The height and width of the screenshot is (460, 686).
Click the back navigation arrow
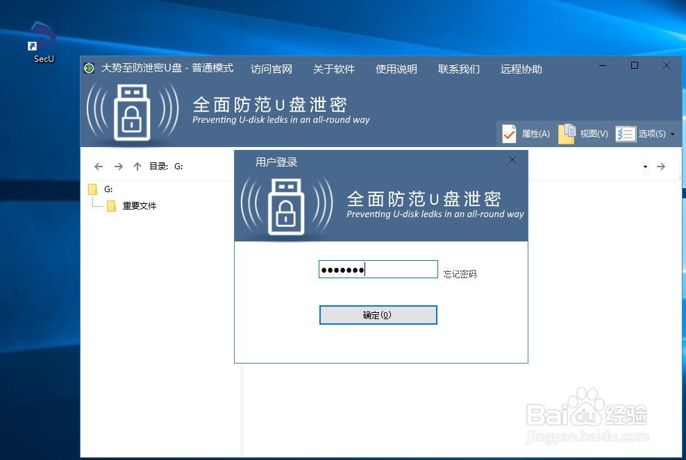click(x=98, y=166)
